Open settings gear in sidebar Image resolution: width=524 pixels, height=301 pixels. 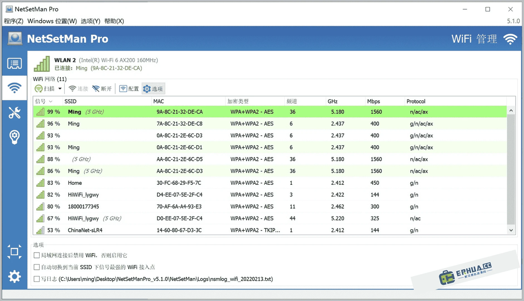15,277
